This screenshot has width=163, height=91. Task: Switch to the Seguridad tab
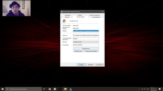tap(67, 15)
